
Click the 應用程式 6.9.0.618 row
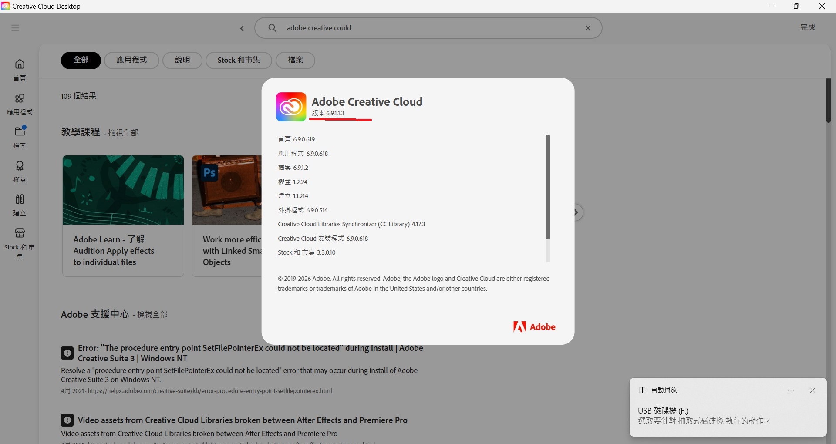point(303,154)
